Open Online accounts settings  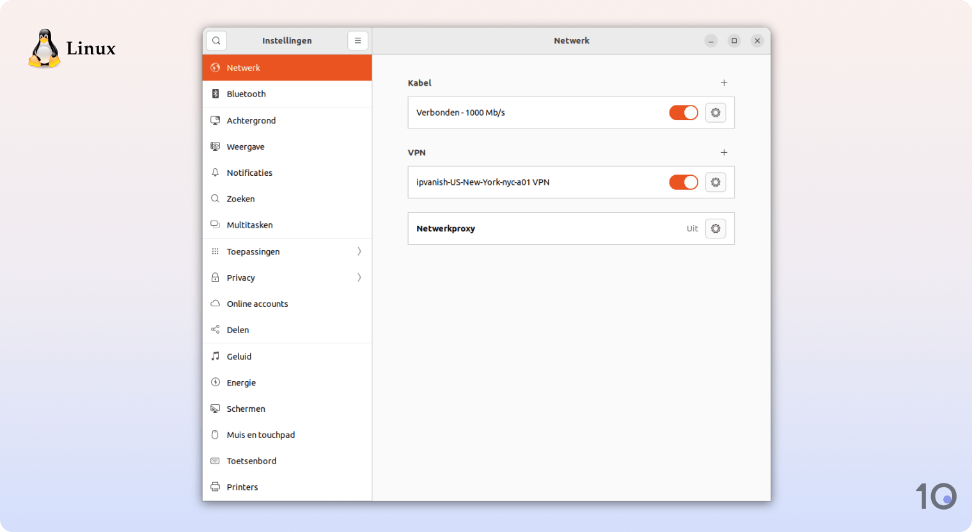[287, 304]
